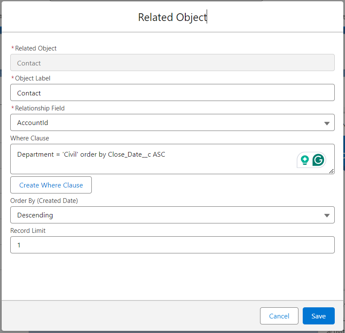The width and height of the screenshot is (345, 333).
Task: Edit the Object Label field
Action: point(172,92)
